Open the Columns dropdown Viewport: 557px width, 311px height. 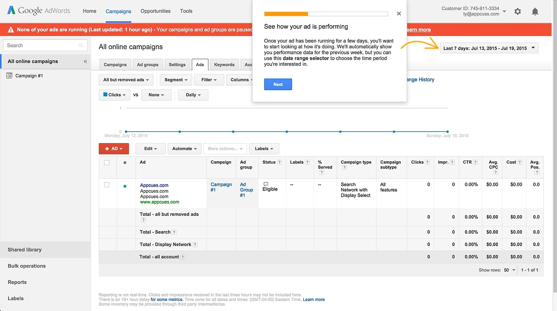tap(239, 80)
